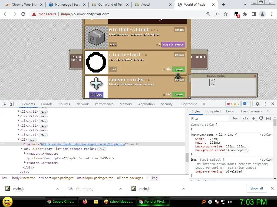Show more style pane tabs chevron

(x=269, y=111)
